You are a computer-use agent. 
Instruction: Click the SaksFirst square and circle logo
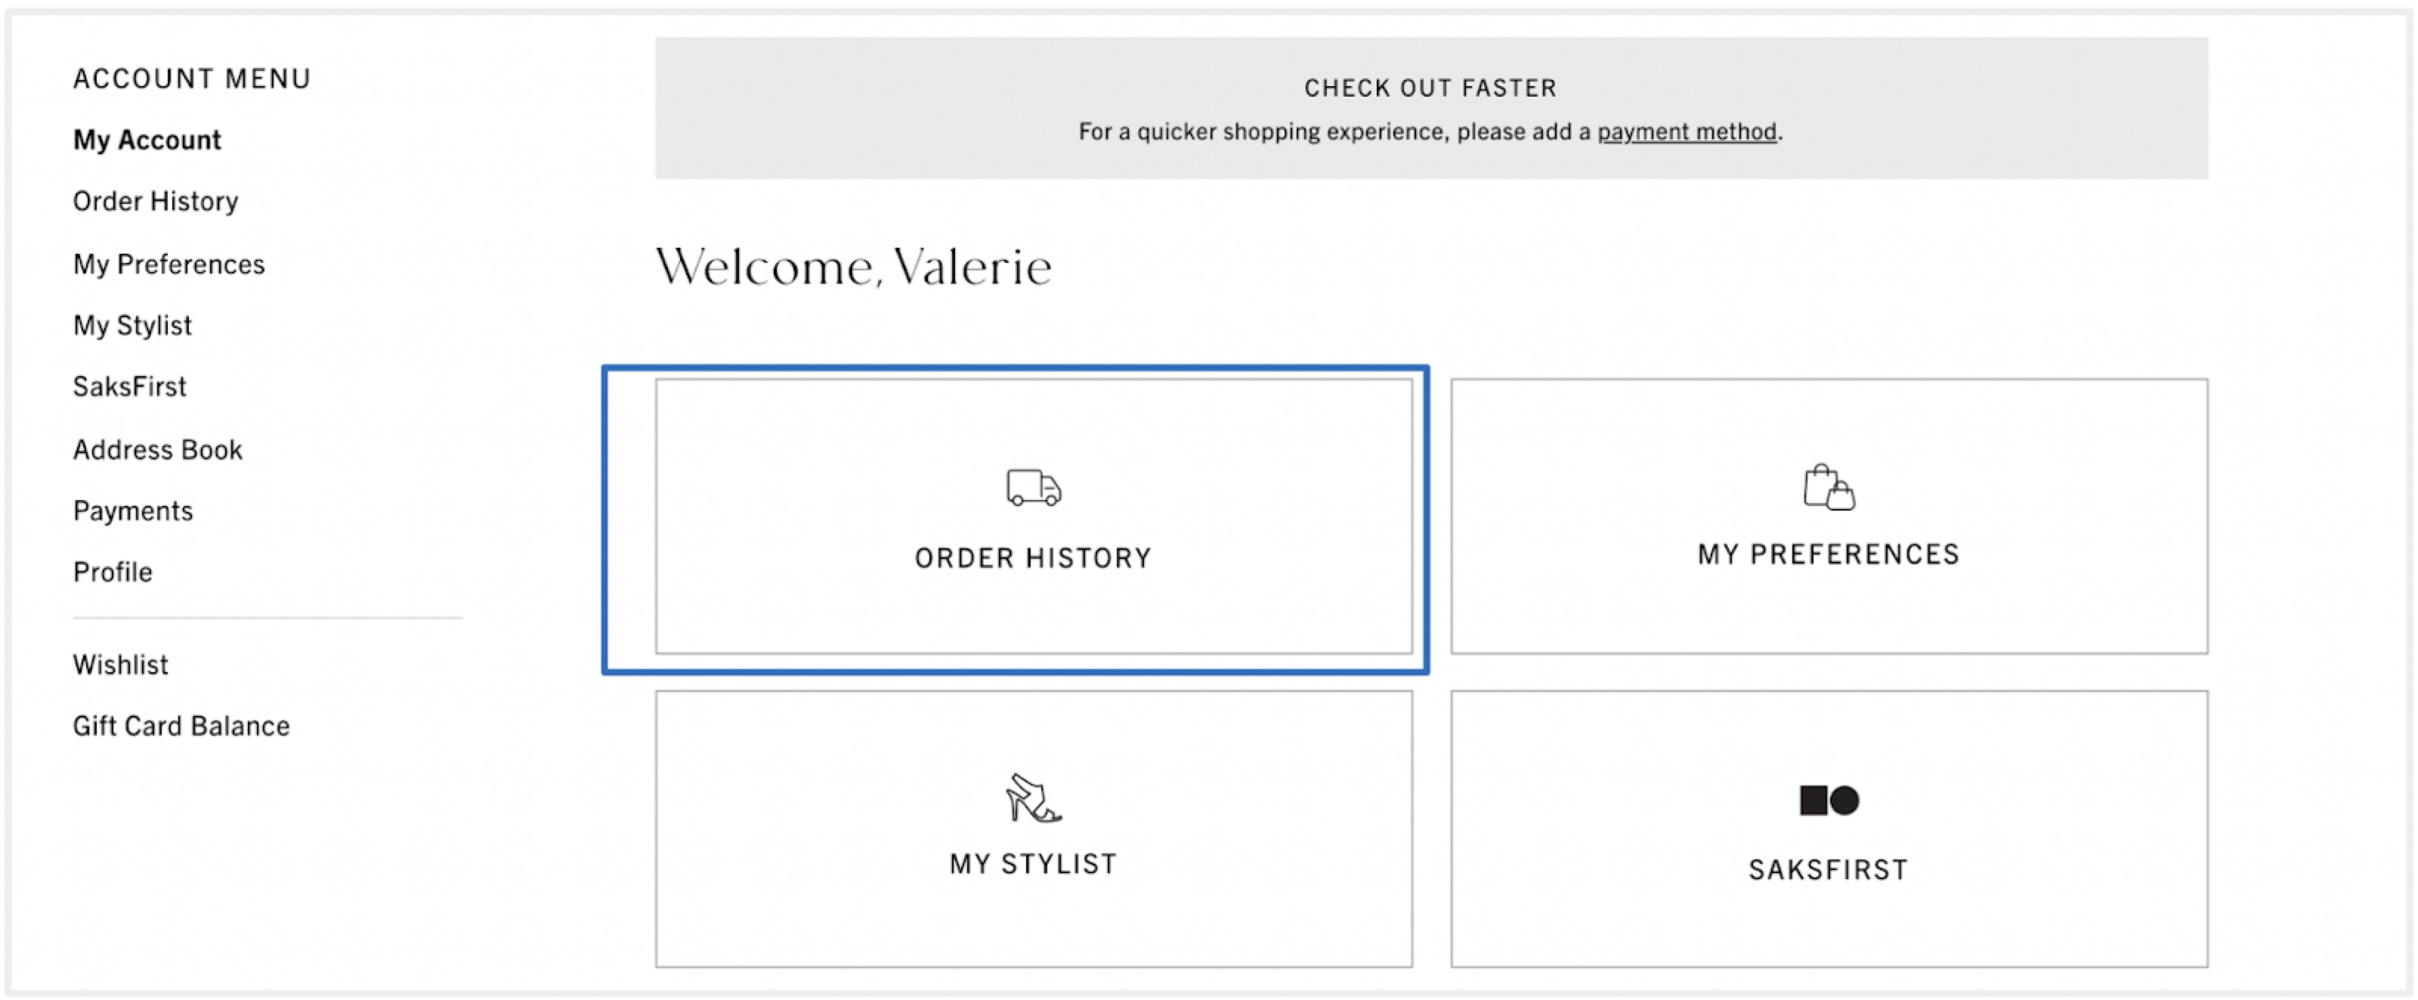(x=1829, y=800)
